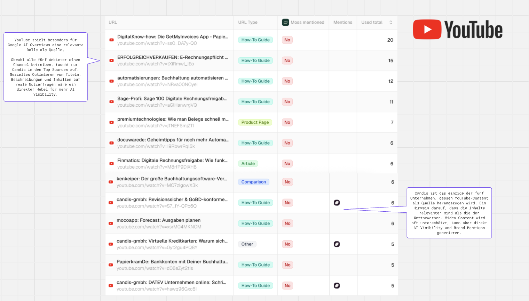Click the URL Type column header
The image size is (529, 301).
click(247, 22)
